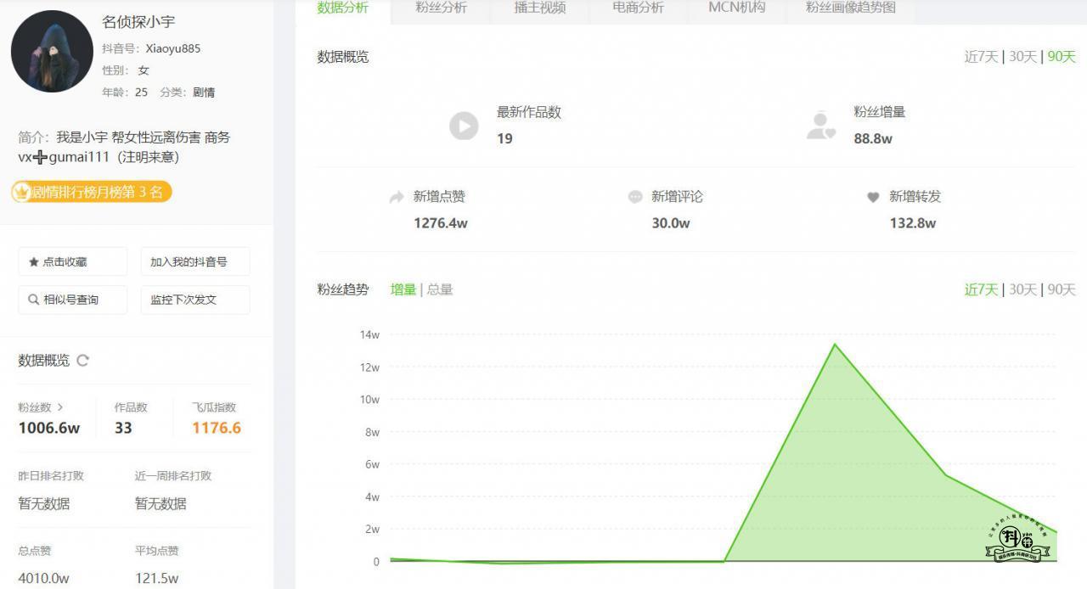The image size is (1087, 589).
Task: Click the 点击收藏 button
Action: coord(73,262)
